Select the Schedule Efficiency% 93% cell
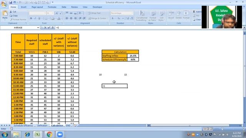 point(133,59)
